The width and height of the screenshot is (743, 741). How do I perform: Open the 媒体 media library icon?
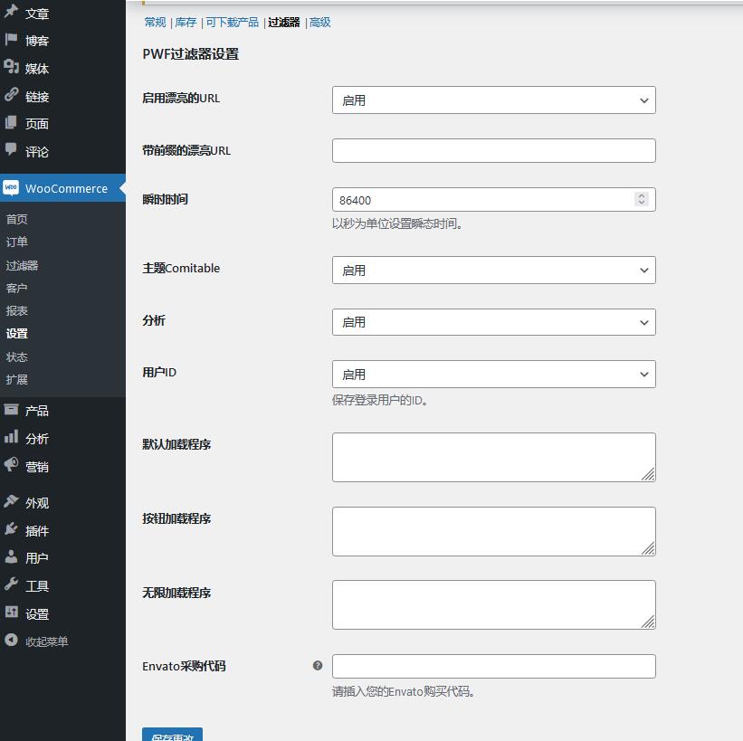(x=11, y=67)
